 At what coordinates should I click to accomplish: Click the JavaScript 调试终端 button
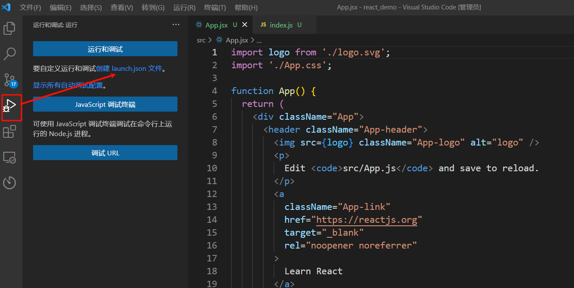click(x=105, y=104)
